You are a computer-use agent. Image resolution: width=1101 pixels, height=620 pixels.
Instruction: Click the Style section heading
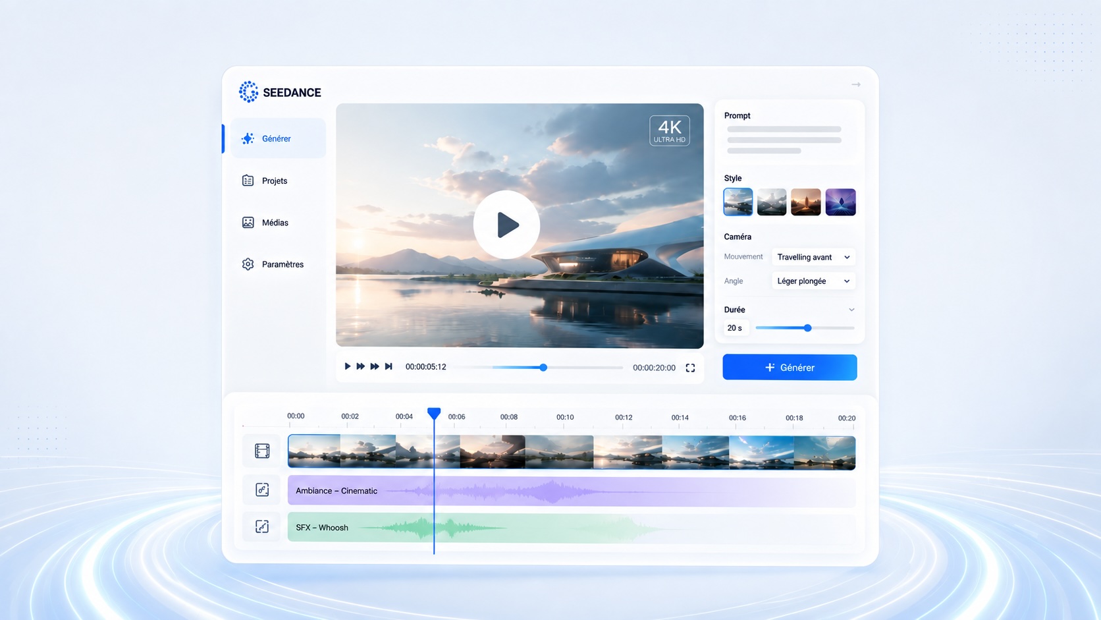[733, 178]
